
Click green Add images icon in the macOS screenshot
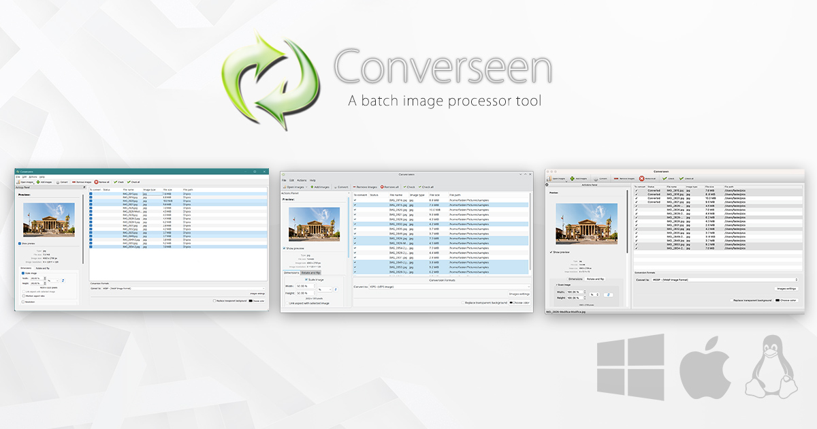pos(572,178)
